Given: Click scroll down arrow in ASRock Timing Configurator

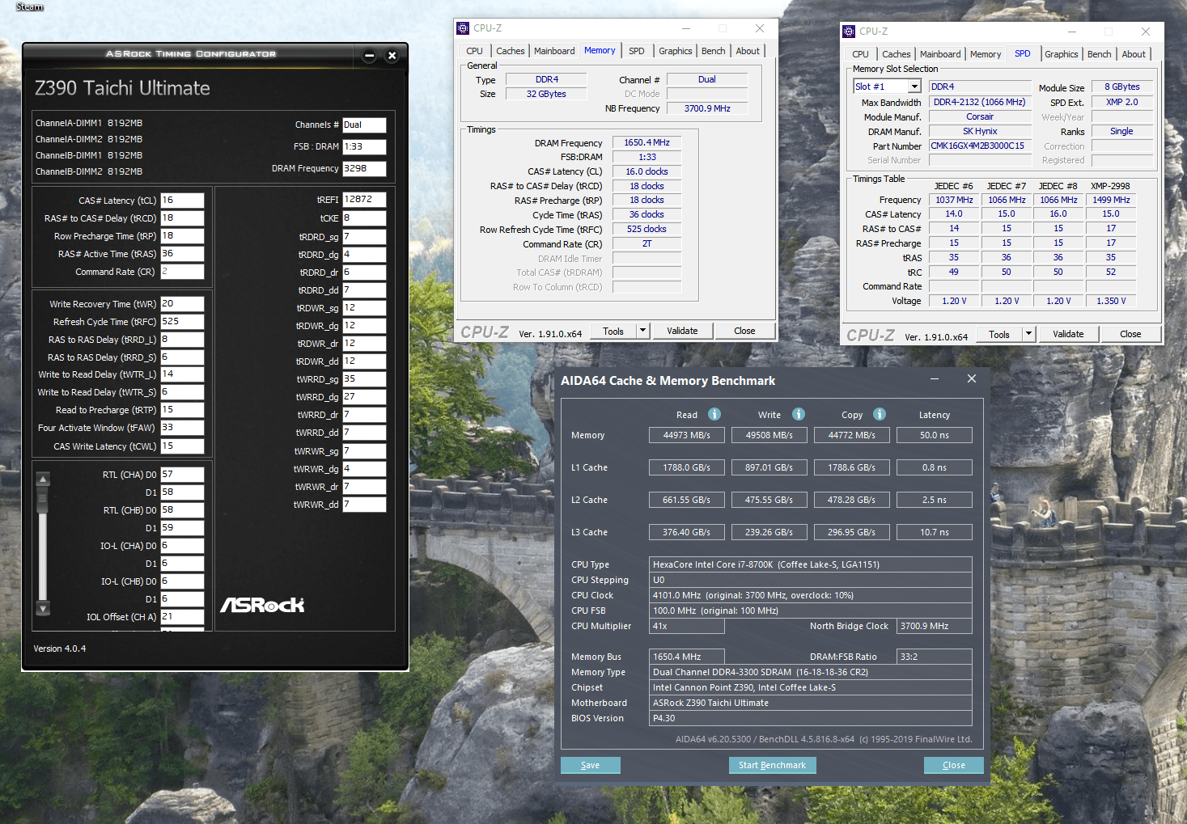Looking at the screenshot, I should coord(44,608).
